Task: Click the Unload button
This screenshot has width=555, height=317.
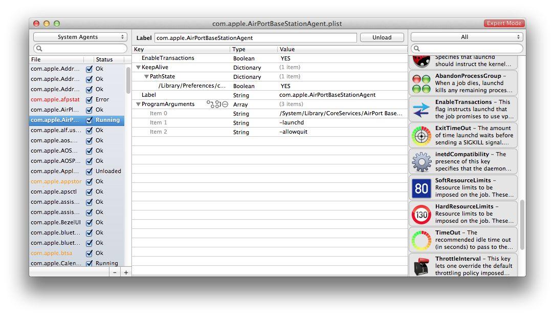Action: pyautogui.click(x=382, y=37)
